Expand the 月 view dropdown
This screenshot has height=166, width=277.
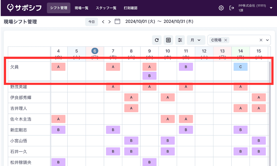coord(196,40)
